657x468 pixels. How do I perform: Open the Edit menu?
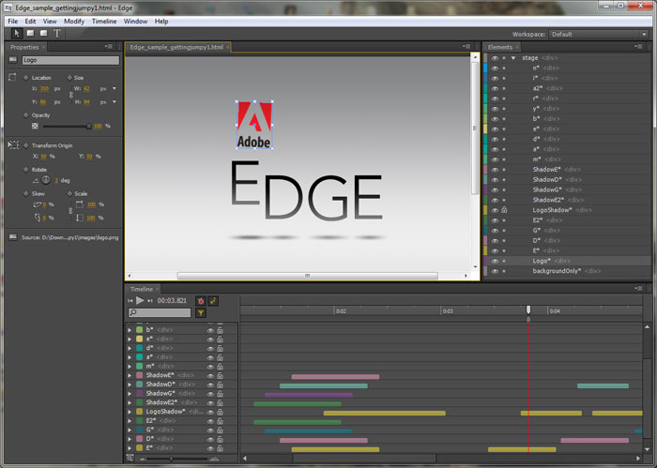(x=30, y=22)
